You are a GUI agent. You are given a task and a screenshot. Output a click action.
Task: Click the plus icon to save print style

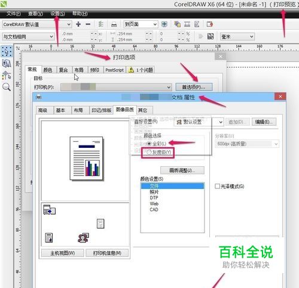78,24
